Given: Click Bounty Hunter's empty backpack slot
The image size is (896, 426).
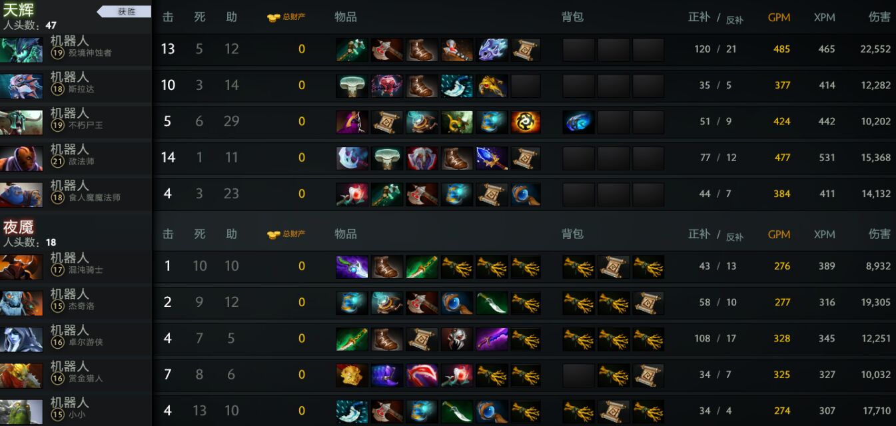Looking at the screenshot, I should pyautogui.click(x=578, y=375).
